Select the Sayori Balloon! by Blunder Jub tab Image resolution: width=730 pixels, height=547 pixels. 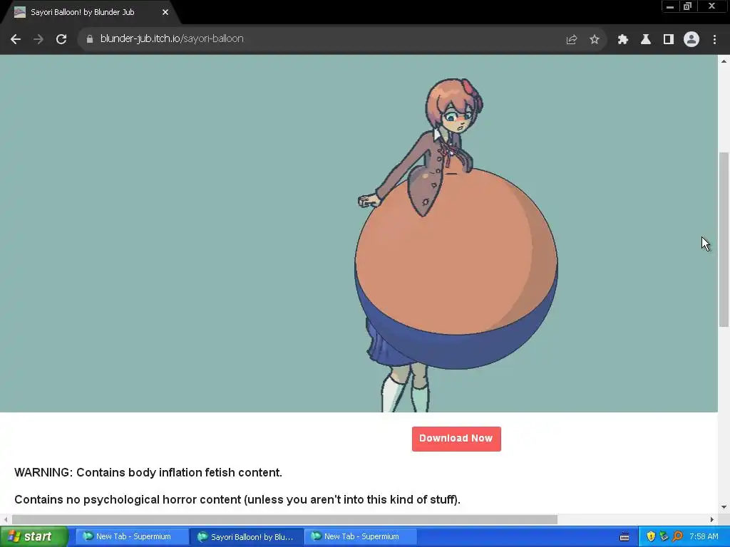click(88, 12)
